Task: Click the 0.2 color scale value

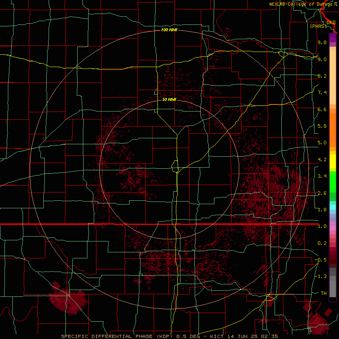Action: [x=322, y=243]
